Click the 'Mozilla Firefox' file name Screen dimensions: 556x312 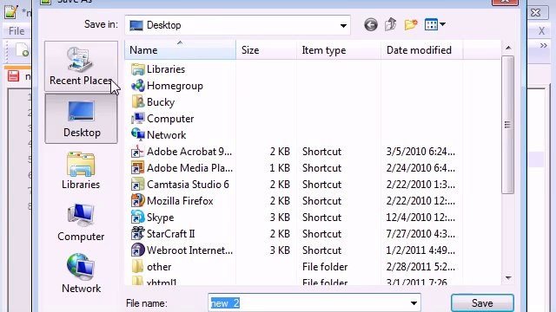[180, 201]
